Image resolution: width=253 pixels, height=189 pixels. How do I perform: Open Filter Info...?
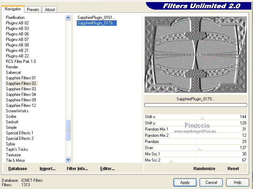click(77, 168)
